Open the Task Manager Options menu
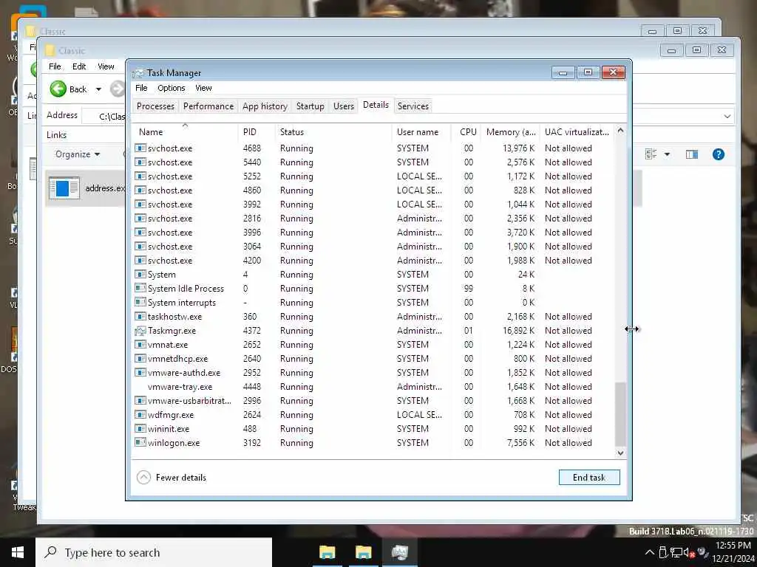This screenshot has width=757, height=567. point(172,88)
